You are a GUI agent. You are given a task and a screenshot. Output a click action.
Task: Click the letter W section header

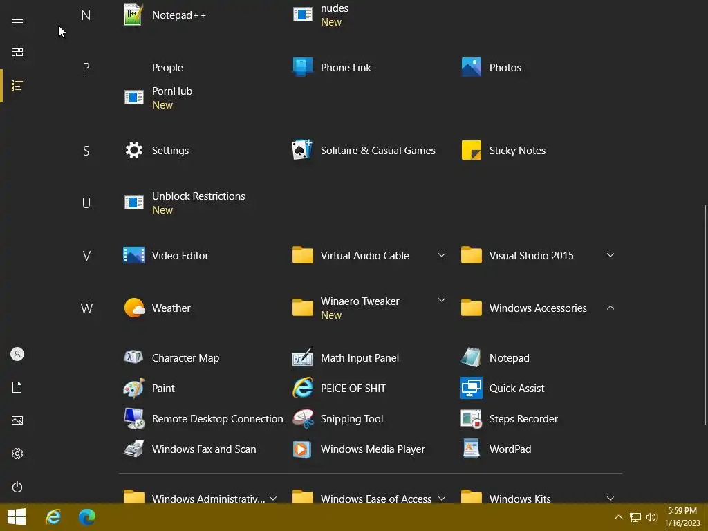point(86,308)
